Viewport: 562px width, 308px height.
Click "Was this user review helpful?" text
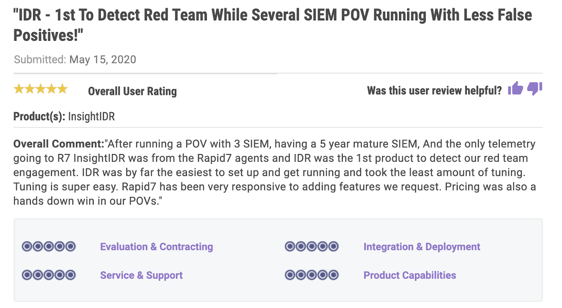(x=434, y=91)
